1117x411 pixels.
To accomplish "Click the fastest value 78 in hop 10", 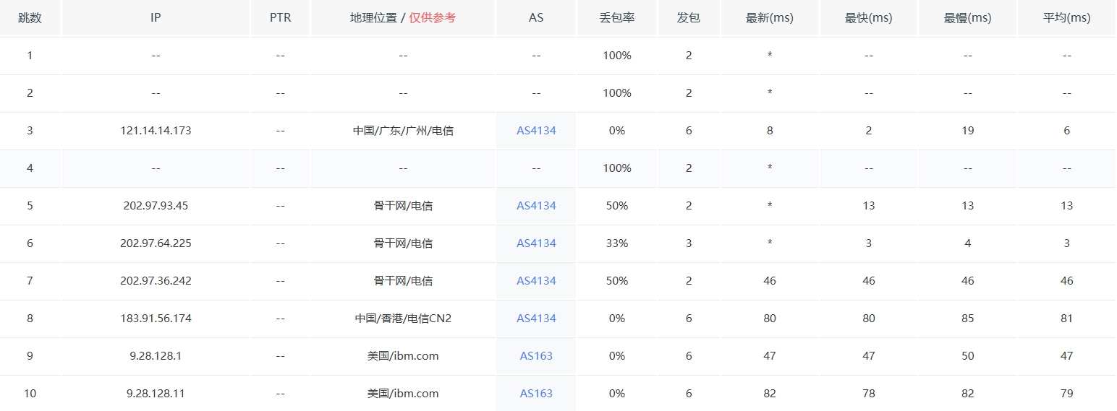I will coord(869,394).
